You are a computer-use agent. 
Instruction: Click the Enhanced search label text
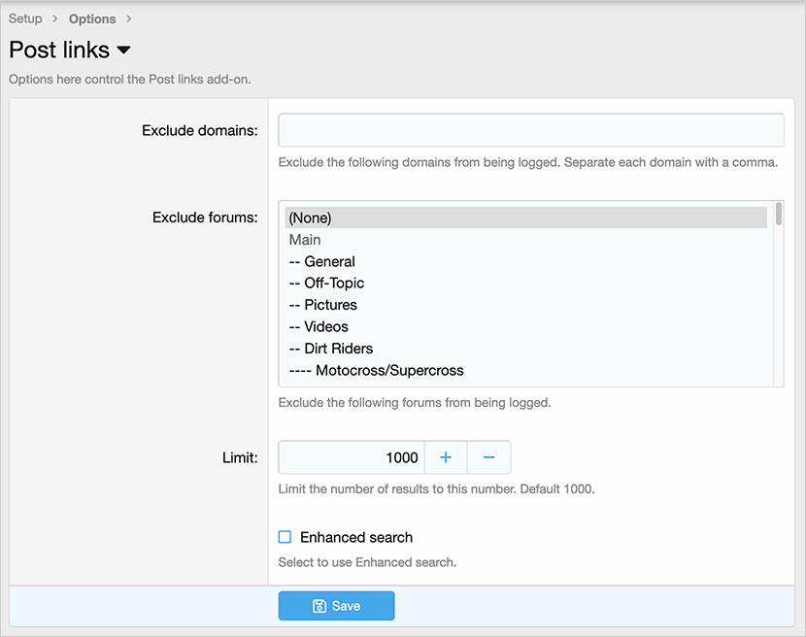pos(356,537)
